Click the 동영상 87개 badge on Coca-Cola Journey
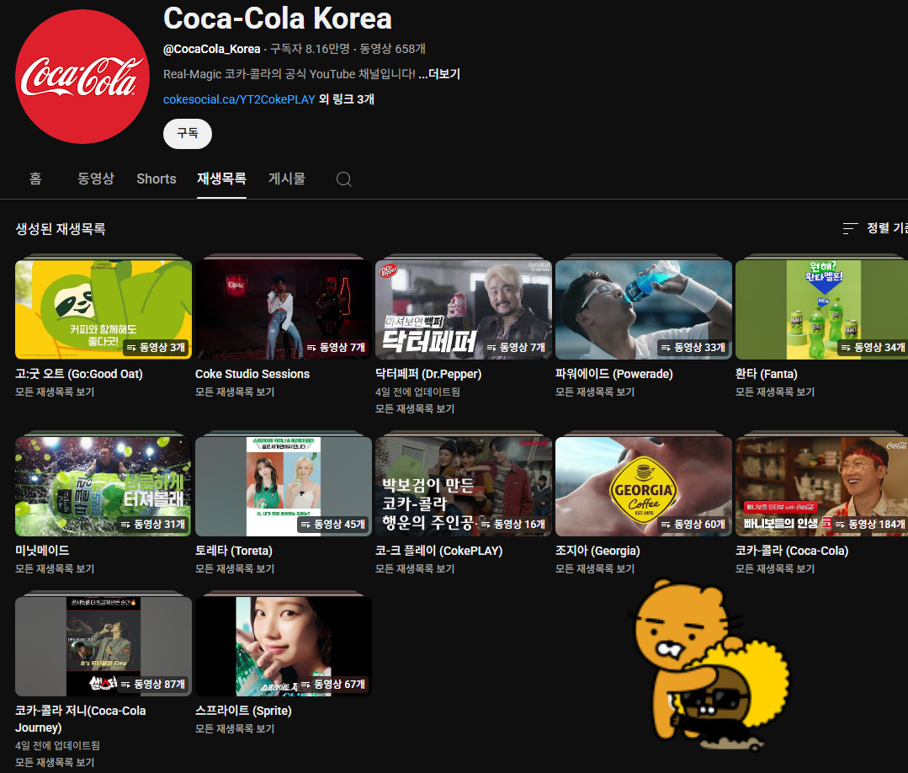The width and height of the screenshot is (908, 773). click(x=153, y=684)
